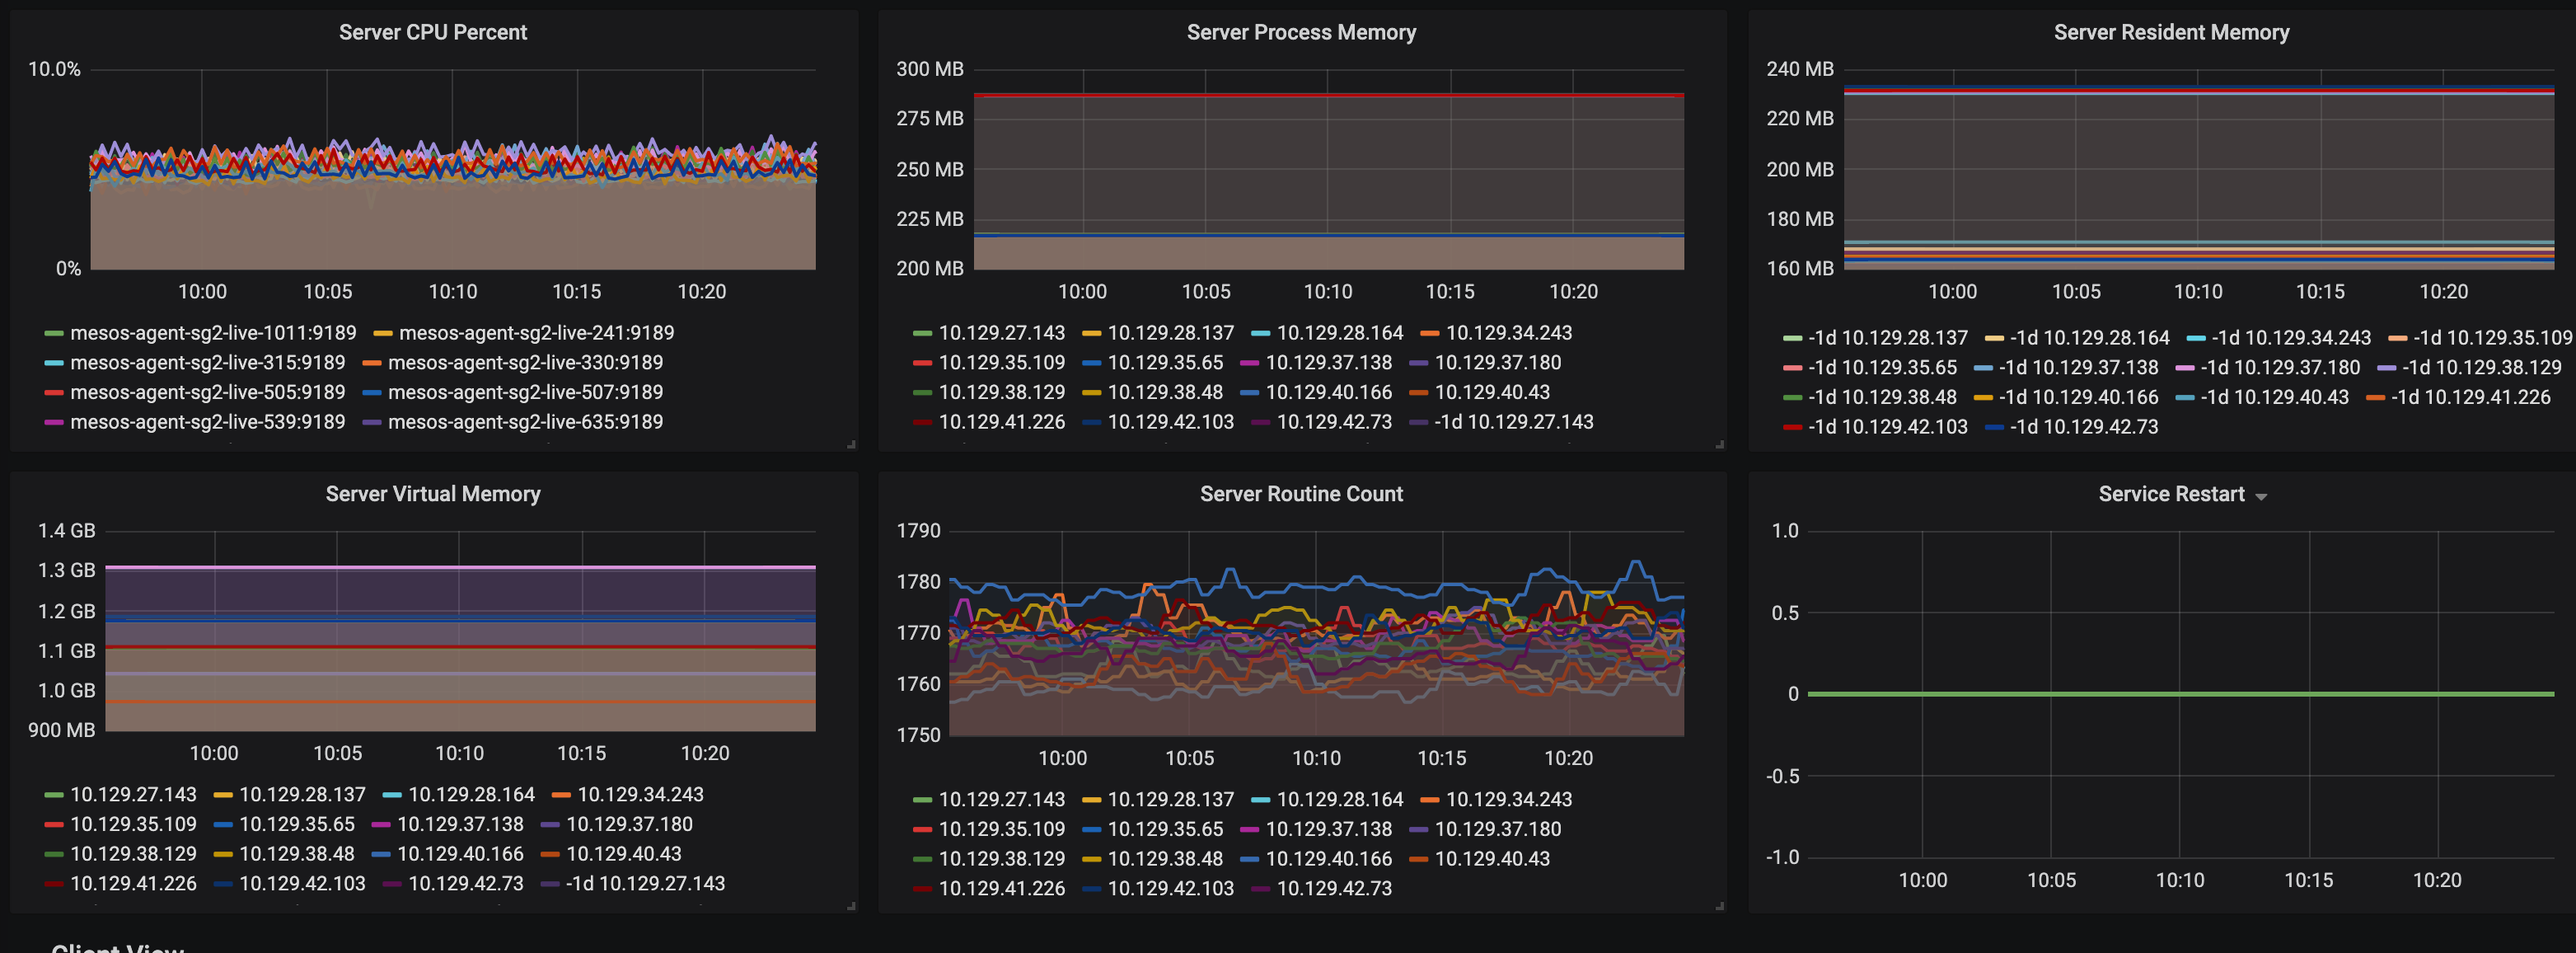Click -1d 10.129.37.180 in Resident Memory legend
The image size is (2576, 953).
(2281, 368)
